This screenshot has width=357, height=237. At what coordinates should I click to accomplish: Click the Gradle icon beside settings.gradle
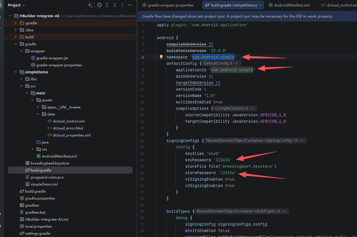coord(22,233)
